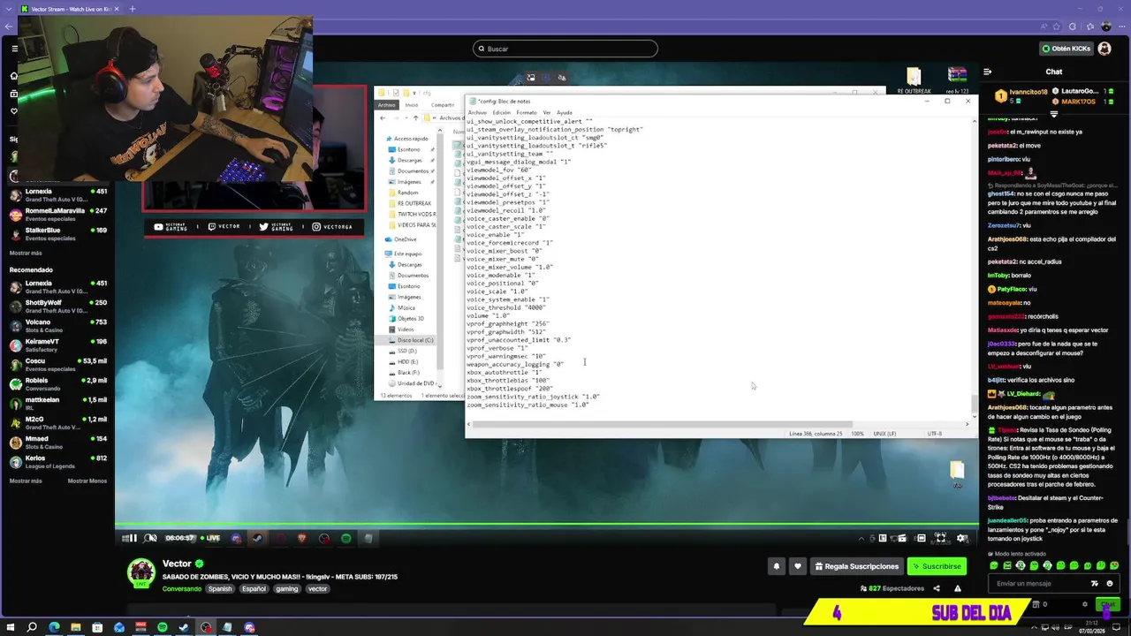
Task: Open Steam from the taskbar
Action: click(184, 627)
